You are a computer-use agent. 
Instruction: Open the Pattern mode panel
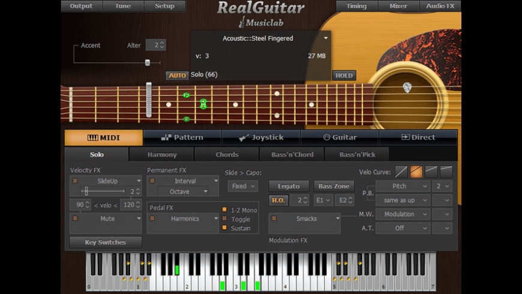coord(182,137)
